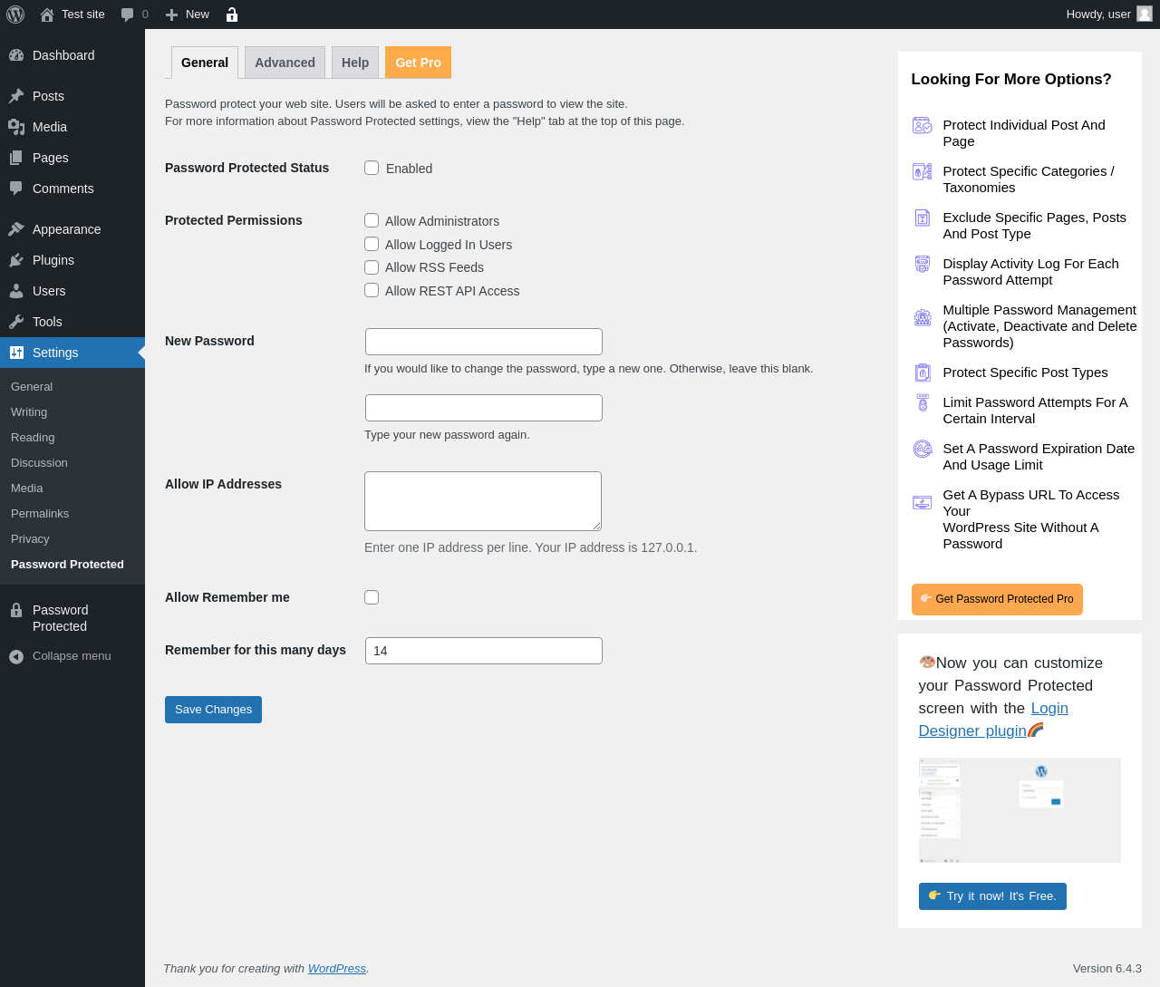Click the WordPress logo in admin bar
This screenshot has height=987, width=1160.
click(x=15, y=15)
